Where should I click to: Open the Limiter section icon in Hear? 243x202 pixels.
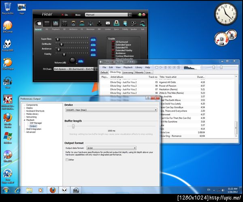108,24
